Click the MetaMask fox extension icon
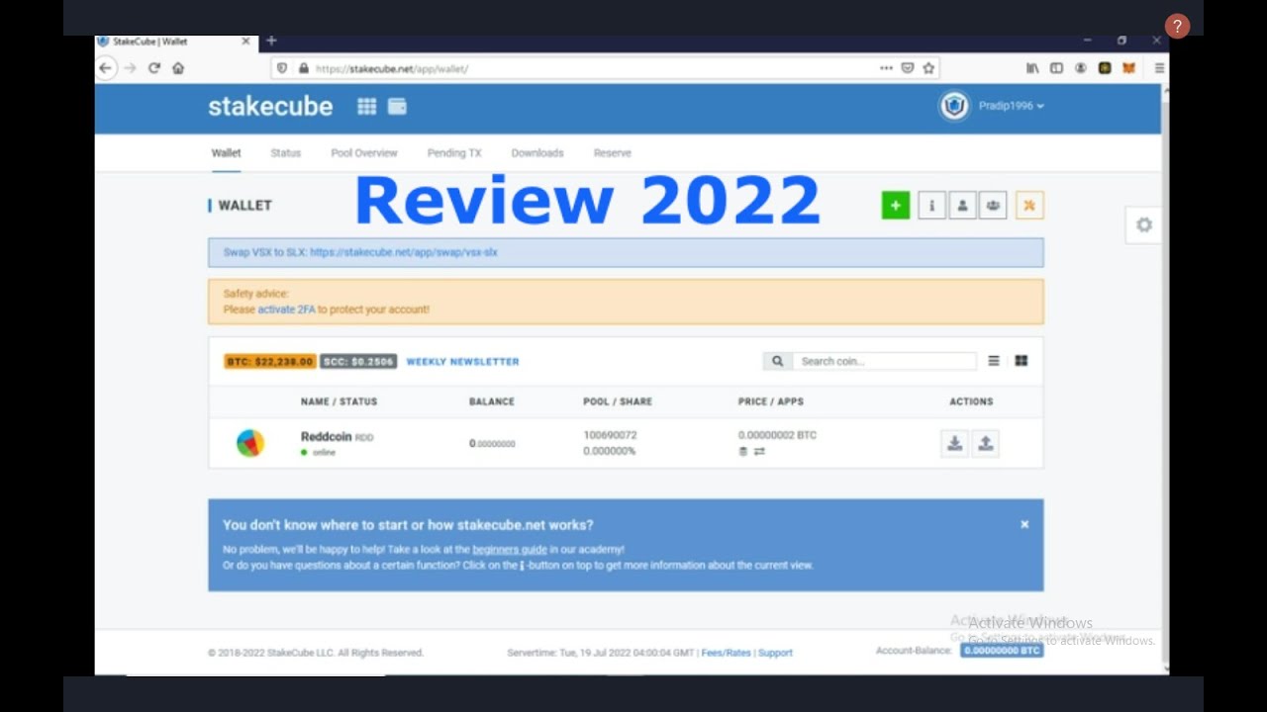Image resolution: width=1267 pixels, height=712 pixels. pos(1128,68)
